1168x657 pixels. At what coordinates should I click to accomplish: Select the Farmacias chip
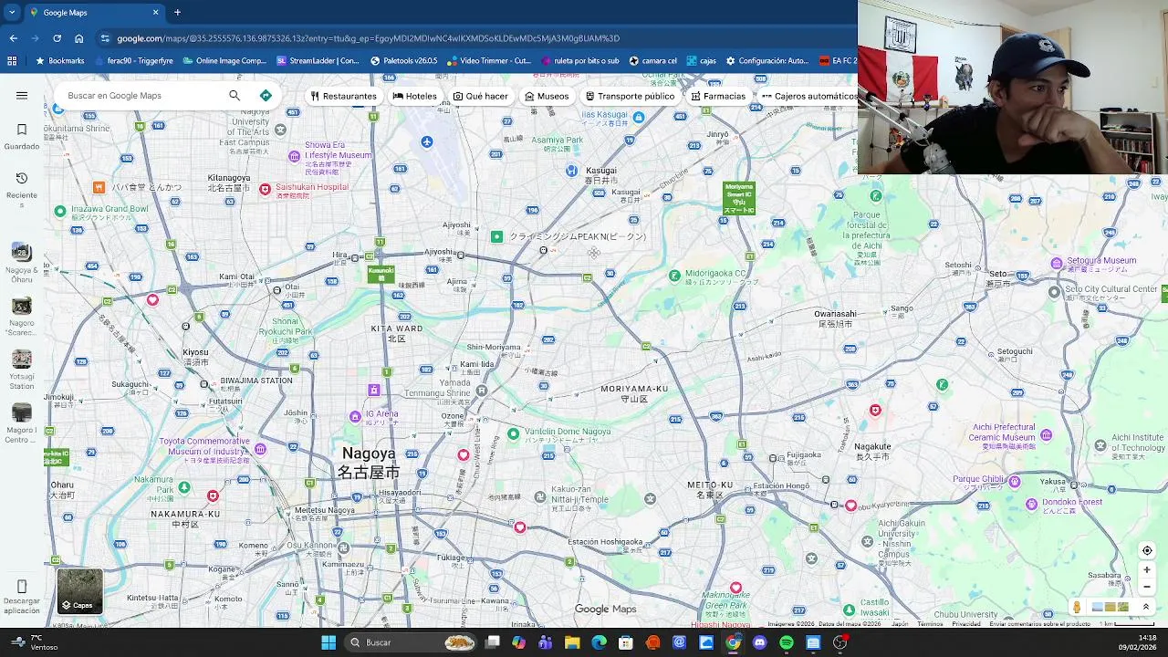[x=718, y=96]
